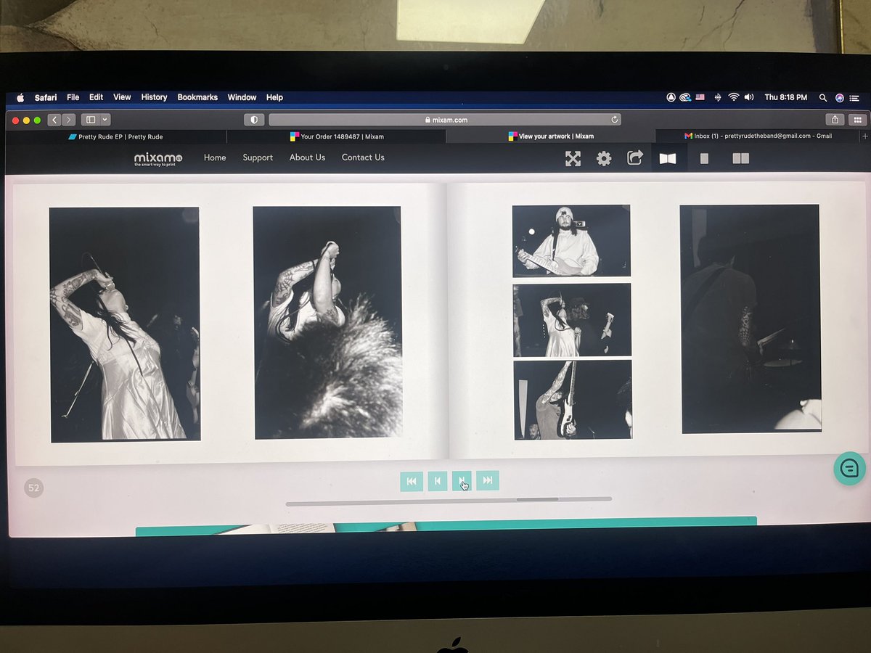This screenshot has height=653, width=871.
Task: Open the History menu
Action: coord(154,97)
